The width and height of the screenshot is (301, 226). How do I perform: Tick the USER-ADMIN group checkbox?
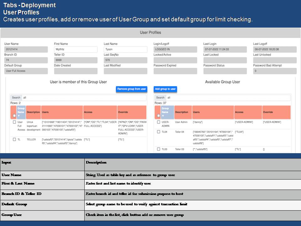pyautogui.click(x=158, y=122)
